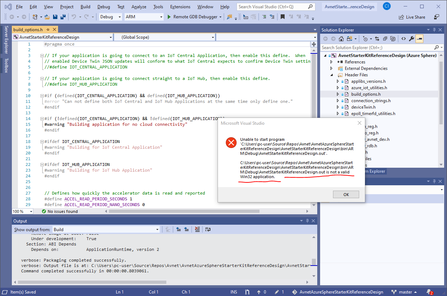Click the bookmark icon in the toolbar

(x=282, y=17)
